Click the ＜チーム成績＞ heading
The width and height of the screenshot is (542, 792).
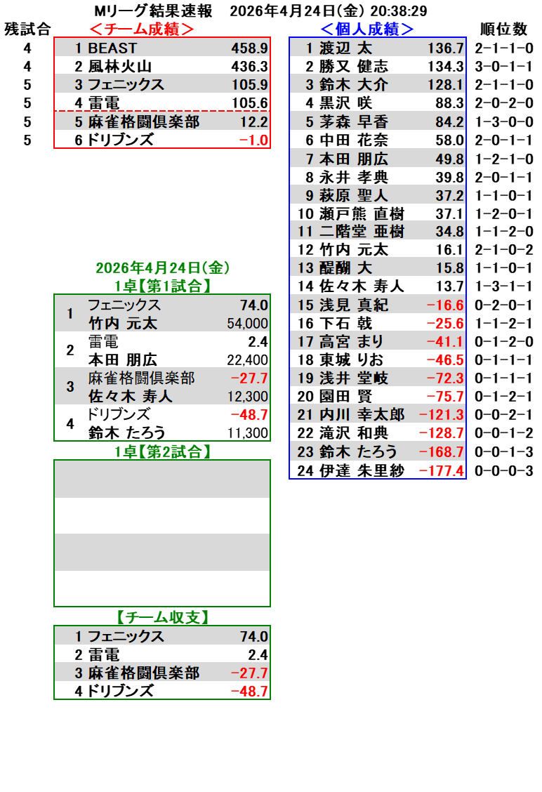[142, 29]
